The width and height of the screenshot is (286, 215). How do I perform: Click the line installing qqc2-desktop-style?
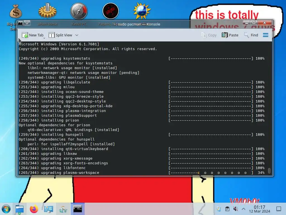[x=142, y=101]
